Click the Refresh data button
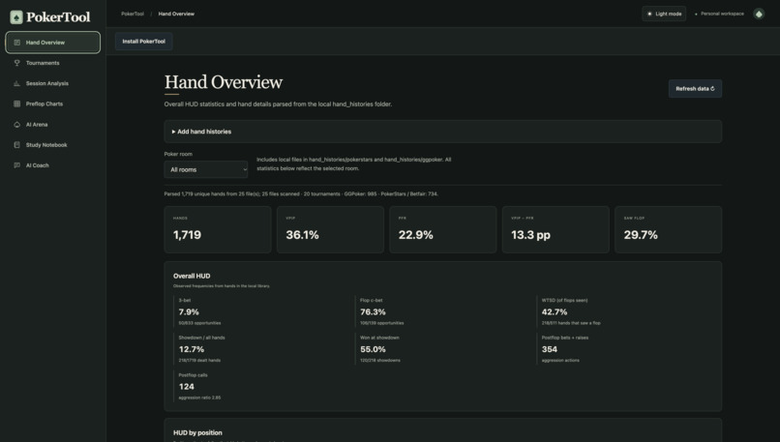 695,89
